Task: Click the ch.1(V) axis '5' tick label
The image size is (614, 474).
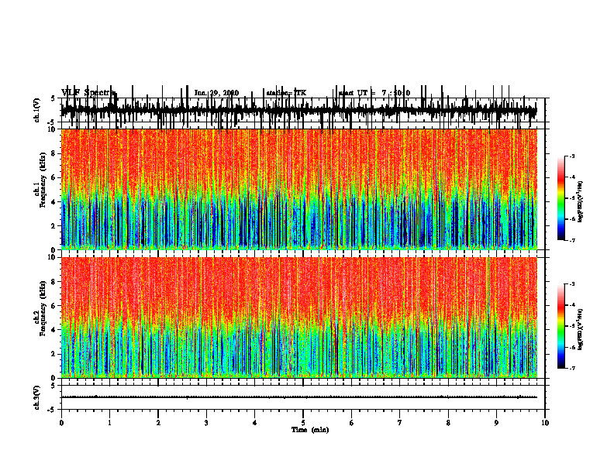Action: pos(53,98)
